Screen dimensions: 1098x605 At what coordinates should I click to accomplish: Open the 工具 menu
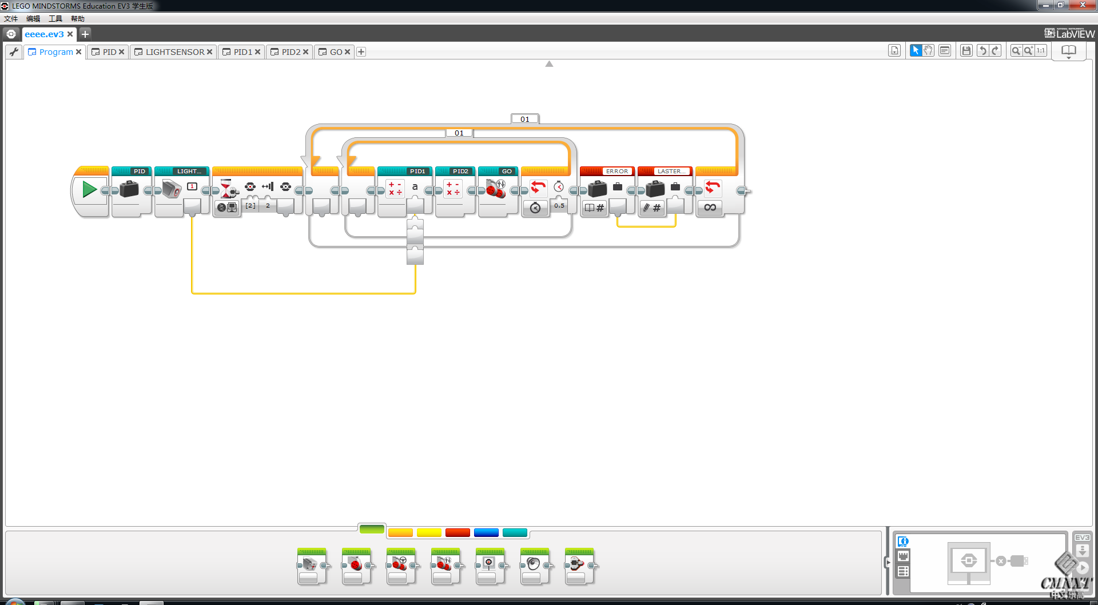tap(55, 19)
